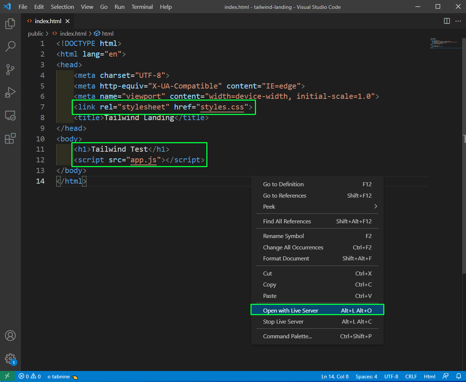The image size is (466, 382).
Task: Choose Stop Live Server
Action: pyautogui.click(x=317, y=321)
